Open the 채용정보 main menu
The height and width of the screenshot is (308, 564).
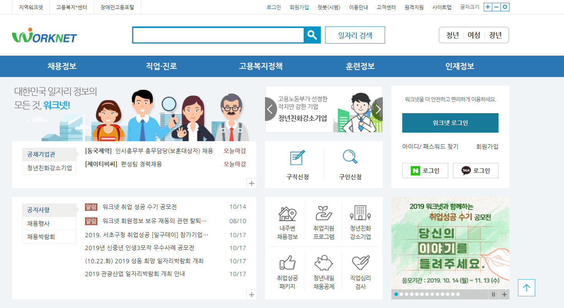62,66
